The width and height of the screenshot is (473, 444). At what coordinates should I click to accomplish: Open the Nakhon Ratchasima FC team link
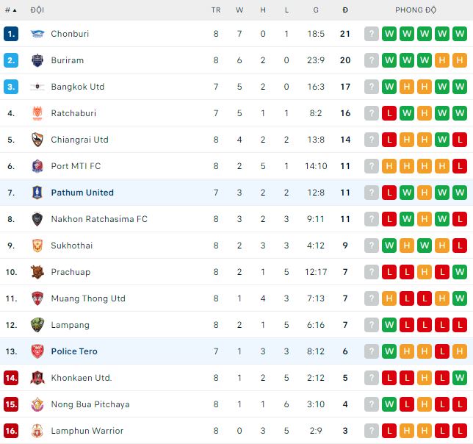(x=98, y=219)
